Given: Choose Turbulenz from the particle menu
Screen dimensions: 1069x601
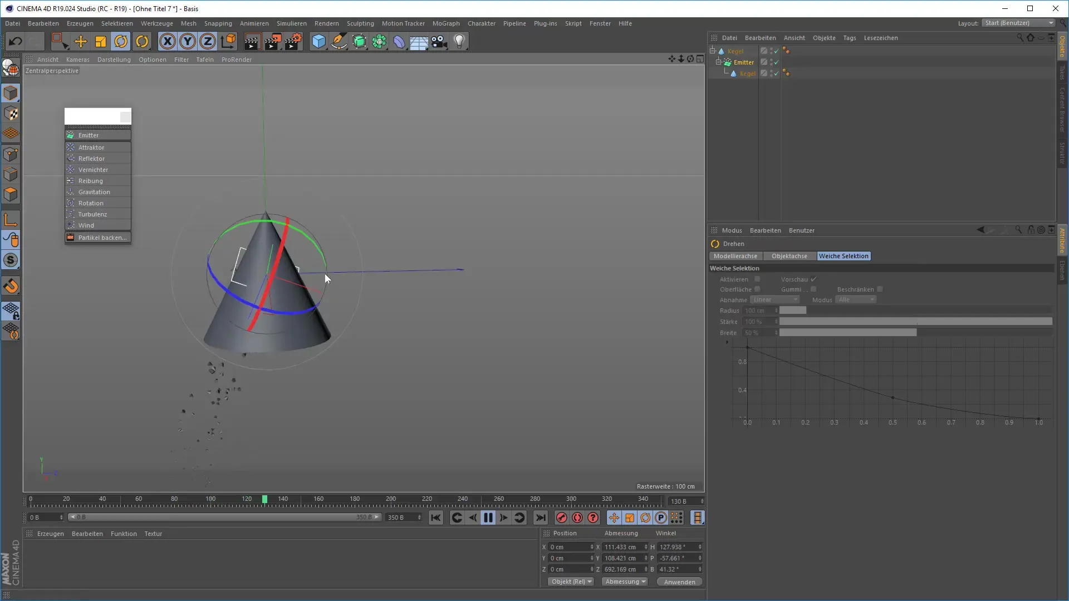Looking at the screenshot, I should point(92,214).
